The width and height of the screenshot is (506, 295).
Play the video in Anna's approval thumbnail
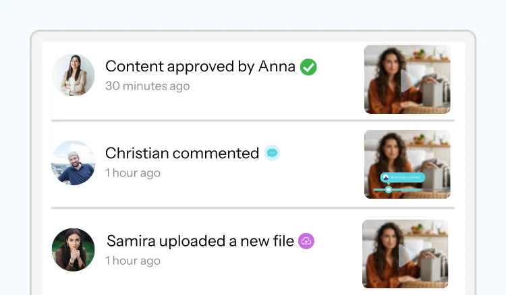point(405,80)
